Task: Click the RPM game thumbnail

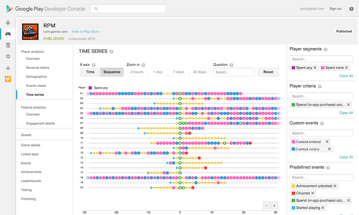Action: (30, 32)
